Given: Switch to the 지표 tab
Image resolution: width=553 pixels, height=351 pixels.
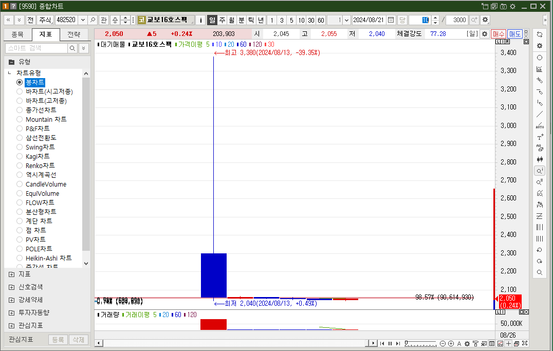Looking at the screenshot, I should (x=46, y=34).
